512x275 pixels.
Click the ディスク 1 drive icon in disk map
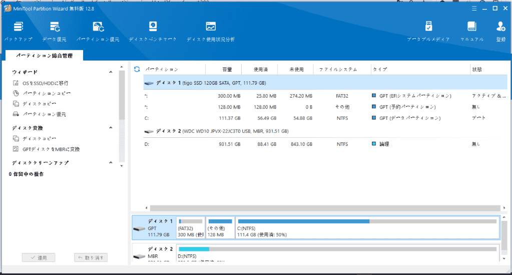(x=140, y=228)
